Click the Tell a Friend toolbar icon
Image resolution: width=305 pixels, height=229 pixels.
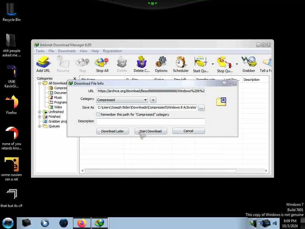coord(266,64)
